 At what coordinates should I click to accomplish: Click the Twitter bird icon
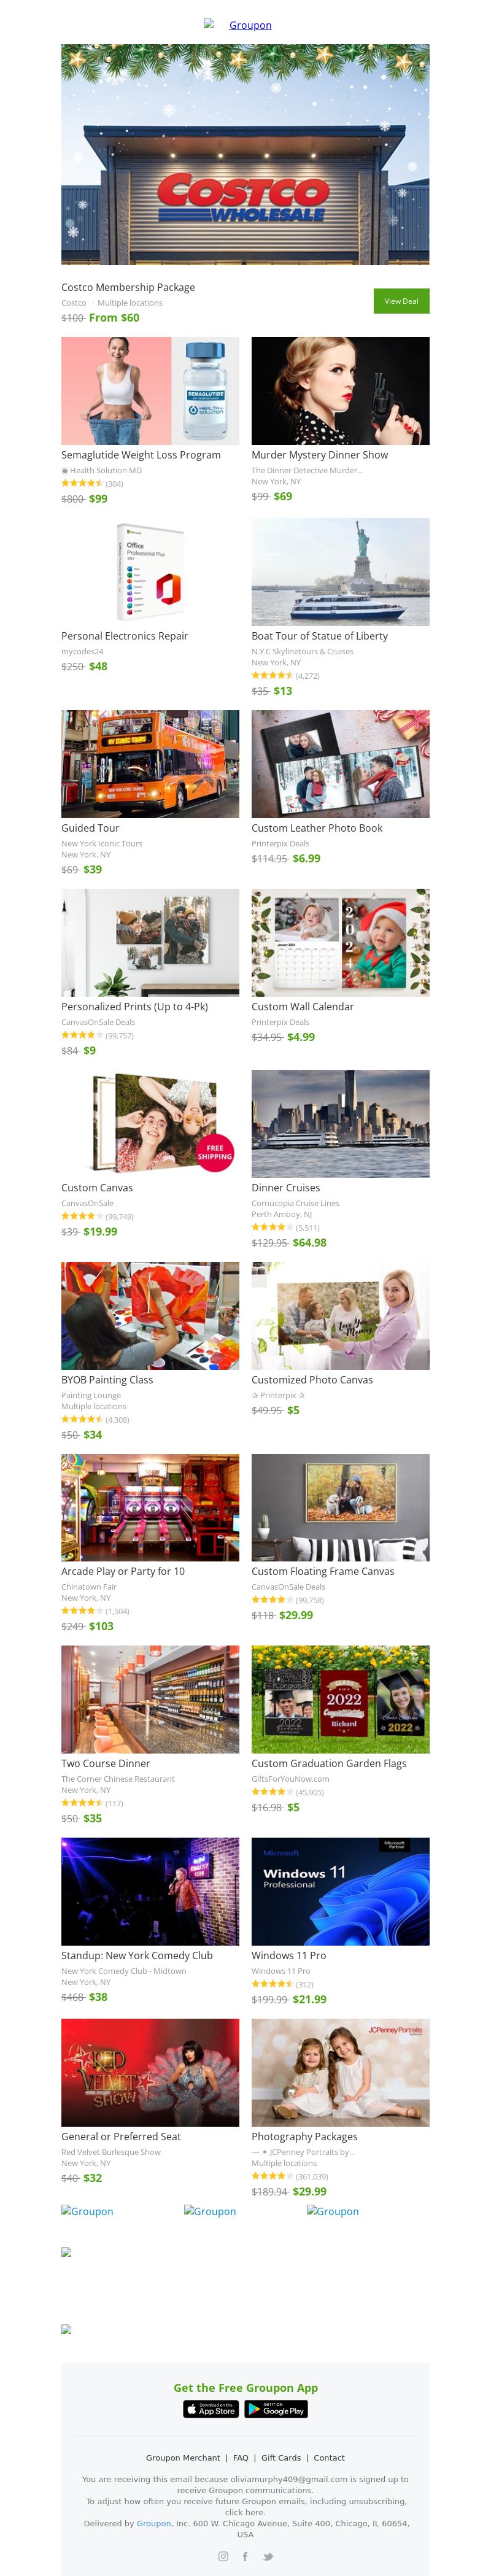click(268, 2556)
